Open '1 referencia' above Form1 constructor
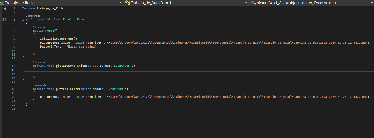This screenshot has width=374, height=138. 40,27
